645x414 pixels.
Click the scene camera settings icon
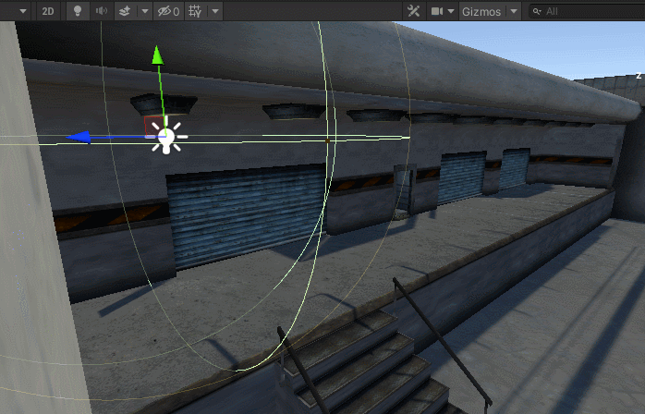[436, 11]
